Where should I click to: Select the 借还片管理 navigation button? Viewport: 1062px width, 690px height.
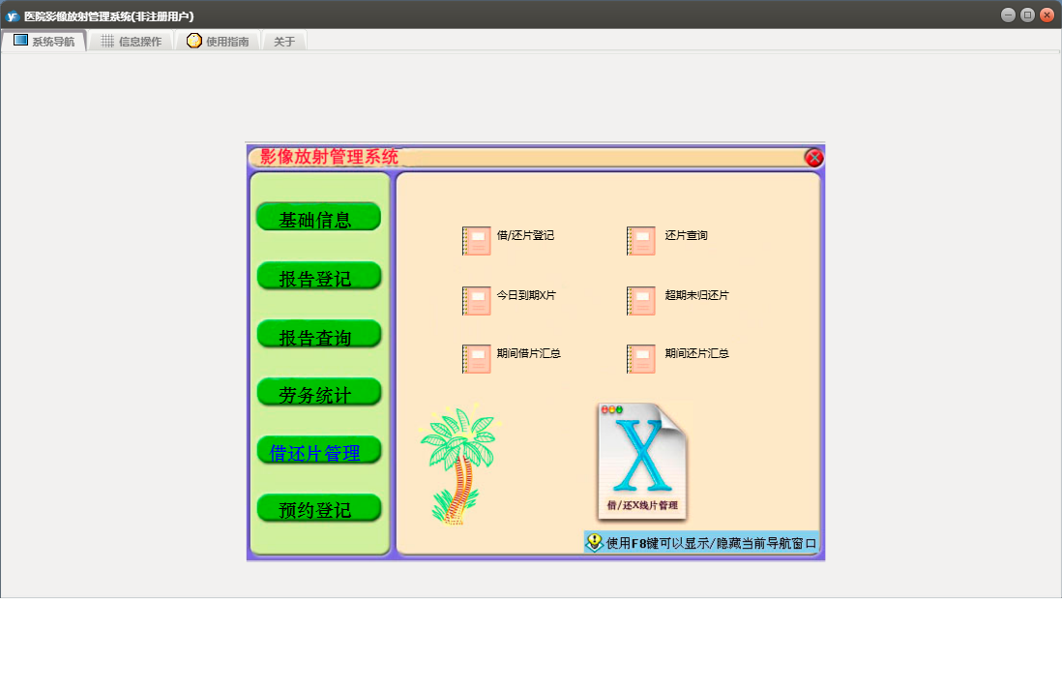click(318, 451)
